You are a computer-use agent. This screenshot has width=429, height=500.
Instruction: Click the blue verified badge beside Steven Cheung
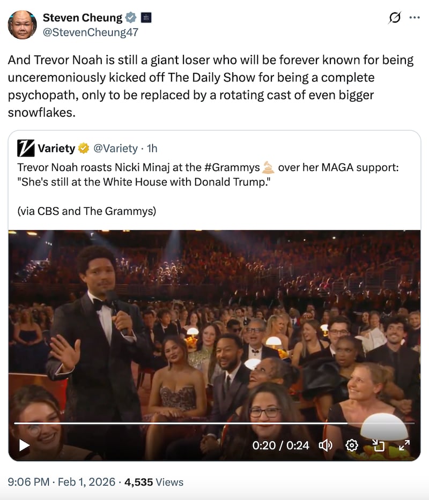[x=131, y=18]
